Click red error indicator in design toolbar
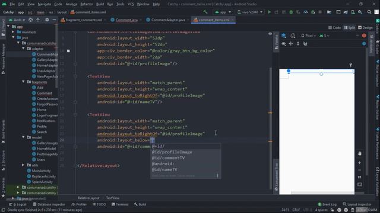This screenshot has width=380, height=213. (364, 35)
